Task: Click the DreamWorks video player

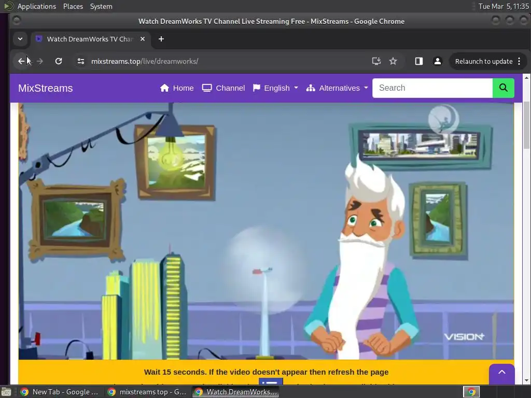Action: click(x=266, y=231)
